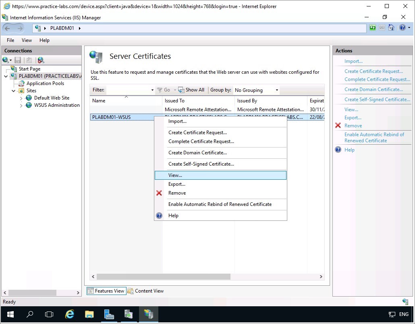Click Create Self-Signed Certificate in Actions pane
This screenshot has width=415, height=324.
(x=377, y=100)
